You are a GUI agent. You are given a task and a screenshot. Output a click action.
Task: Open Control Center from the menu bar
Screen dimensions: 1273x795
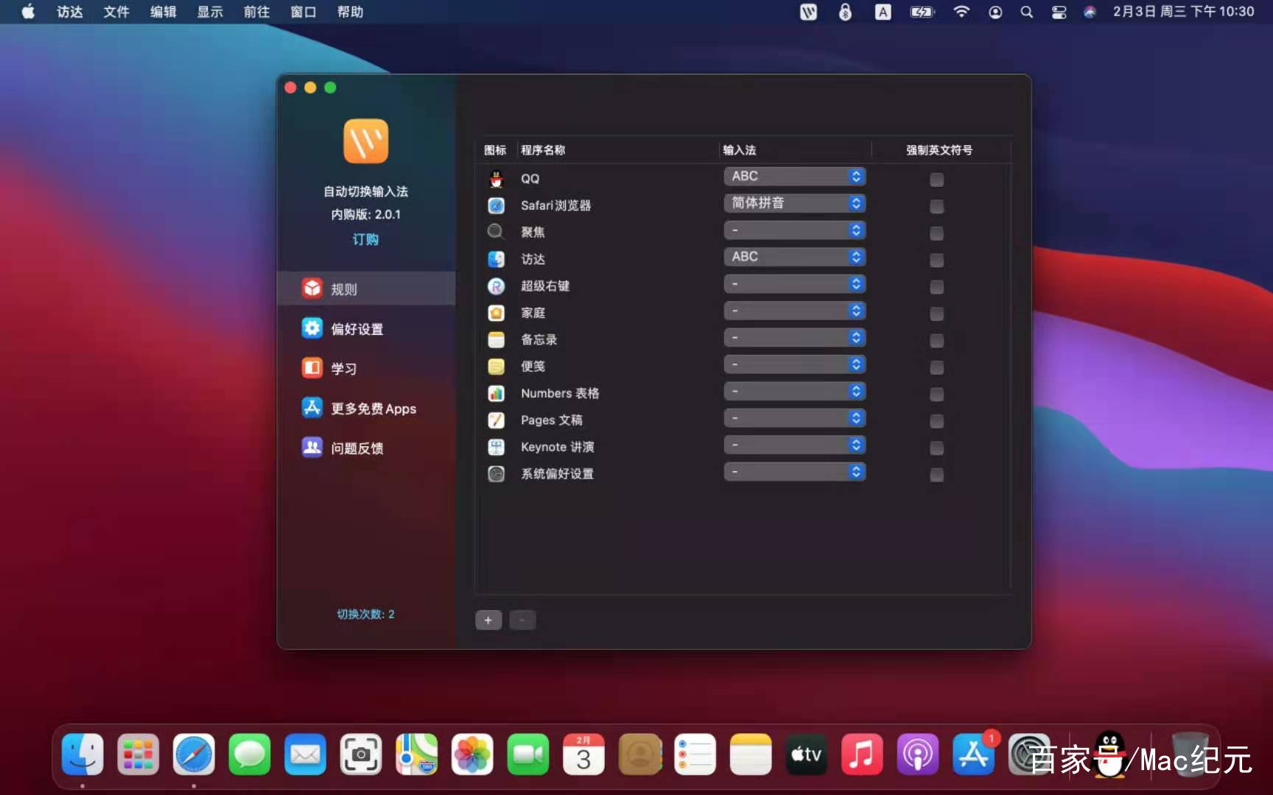(1059, 12)
